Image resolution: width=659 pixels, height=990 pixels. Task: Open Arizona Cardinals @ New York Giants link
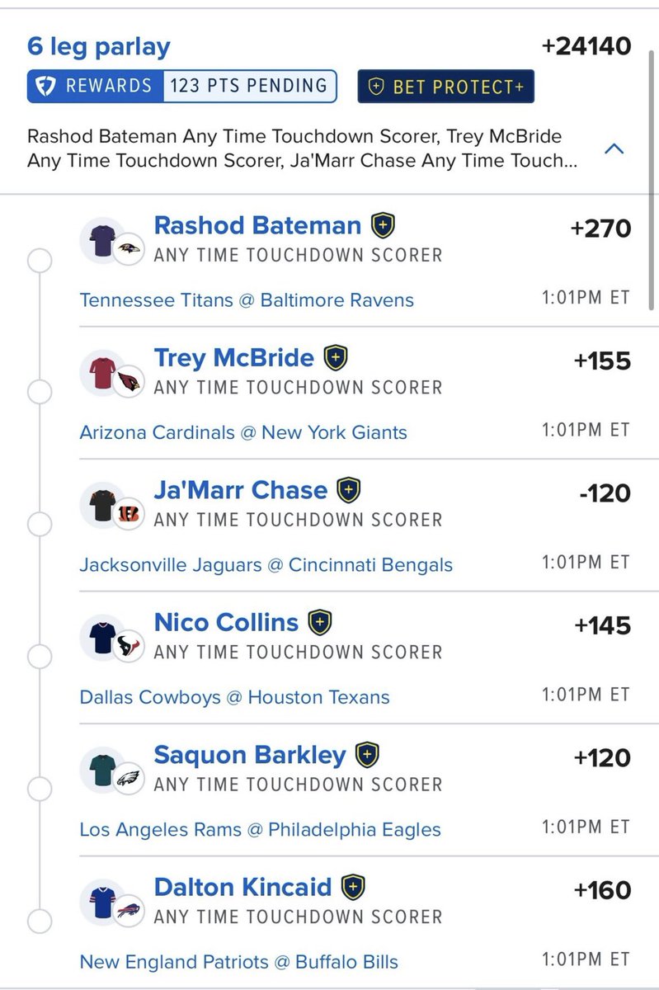point(243,431)
